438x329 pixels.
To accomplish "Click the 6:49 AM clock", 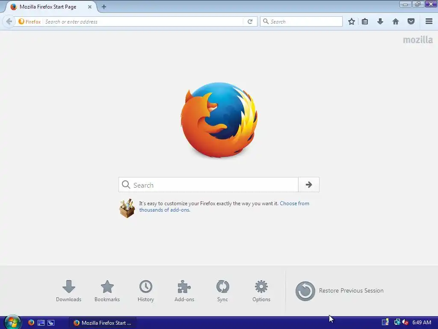I will [421, 323].
